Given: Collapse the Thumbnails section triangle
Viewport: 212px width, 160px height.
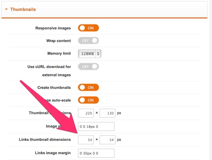Looking at the screenshot, I should (x=7, y=10).
